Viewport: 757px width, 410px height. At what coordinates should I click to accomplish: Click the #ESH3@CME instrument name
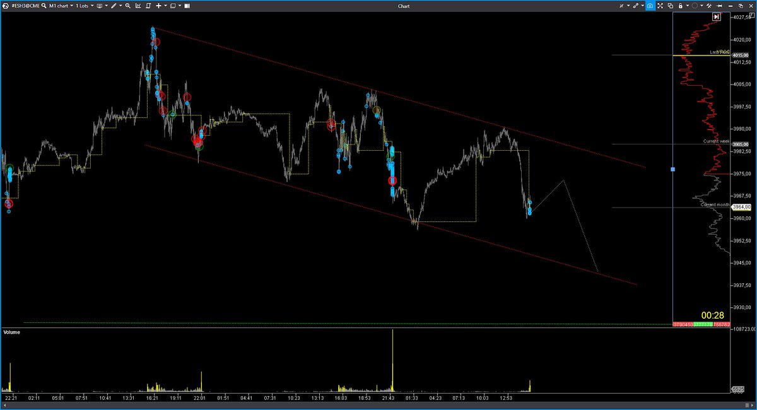click(x=25, y=6)
